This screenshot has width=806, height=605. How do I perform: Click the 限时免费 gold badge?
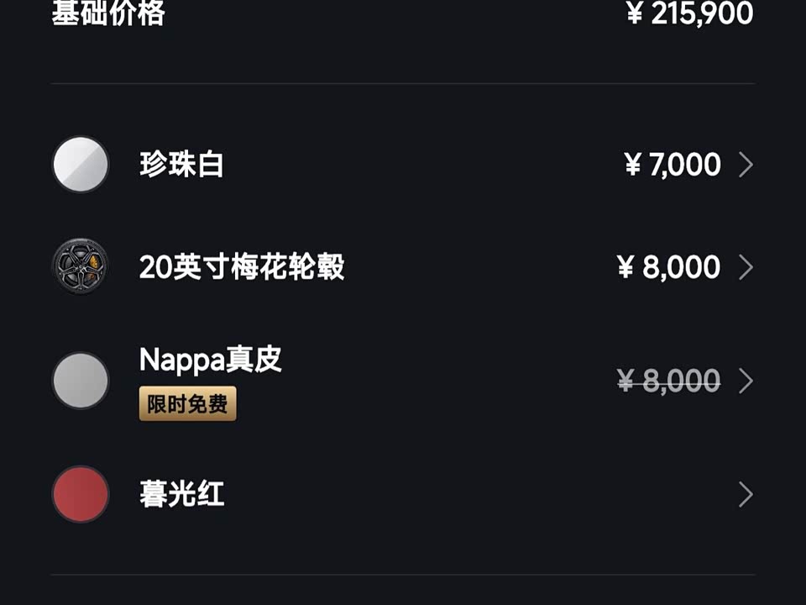point(187,404)
